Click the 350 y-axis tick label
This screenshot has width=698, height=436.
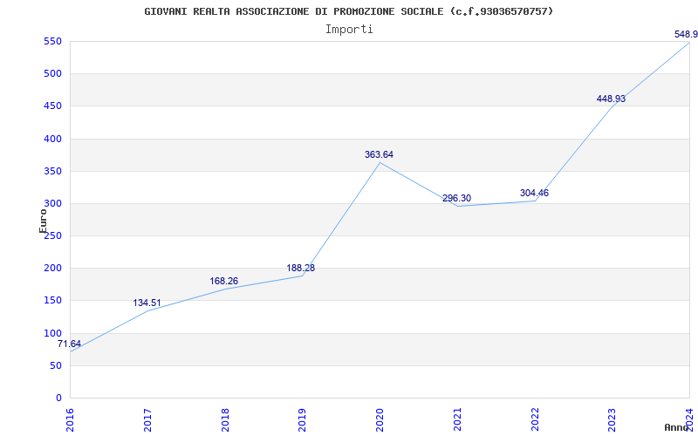pyautogui.click(x=51, y=172)
